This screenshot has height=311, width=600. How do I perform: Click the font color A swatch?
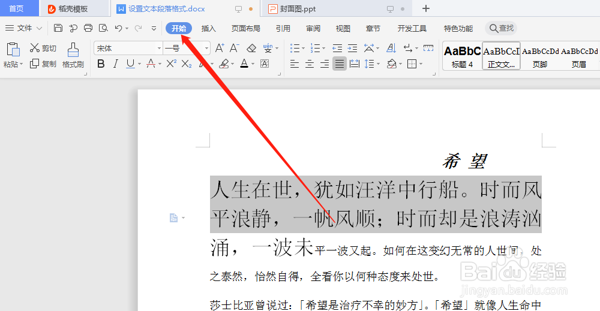[x=244, y=64]
